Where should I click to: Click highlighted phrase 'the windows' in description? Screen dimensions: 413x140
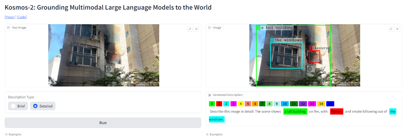tap(393, 111)
